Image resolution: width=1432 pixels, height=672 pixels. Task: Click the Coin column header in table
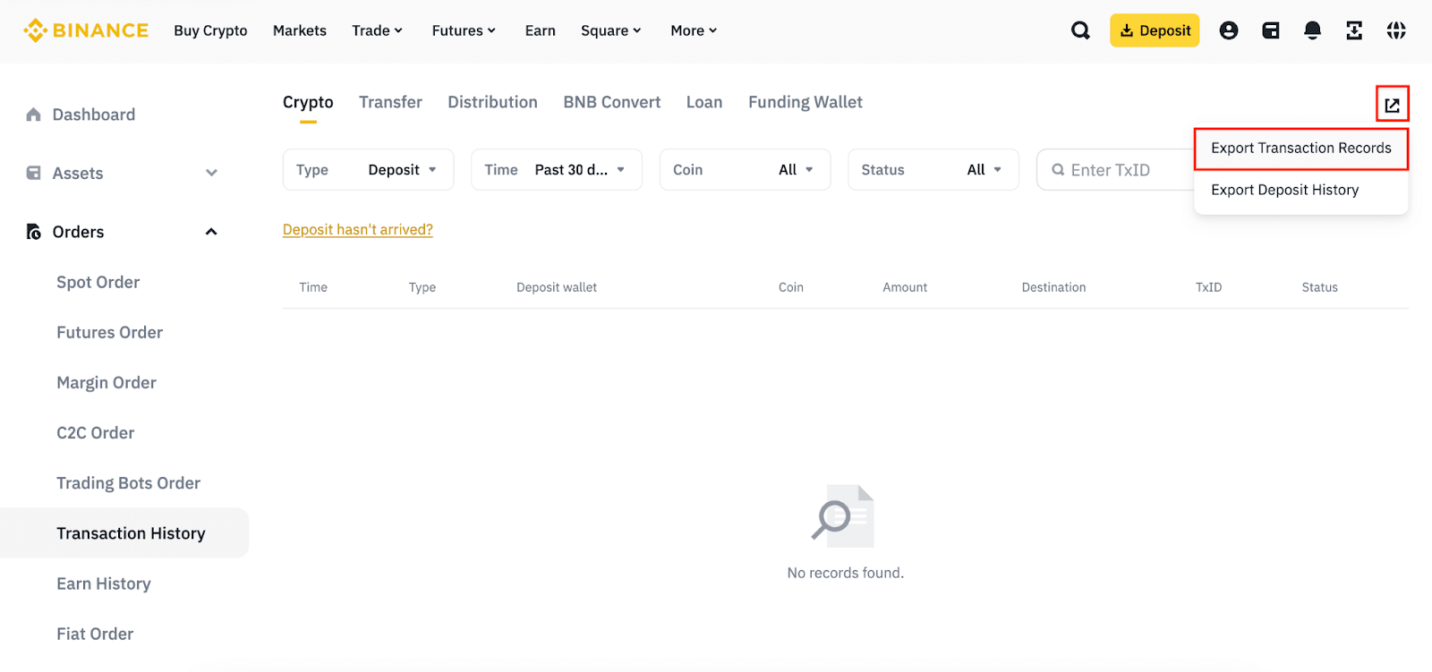click(791, 287)
